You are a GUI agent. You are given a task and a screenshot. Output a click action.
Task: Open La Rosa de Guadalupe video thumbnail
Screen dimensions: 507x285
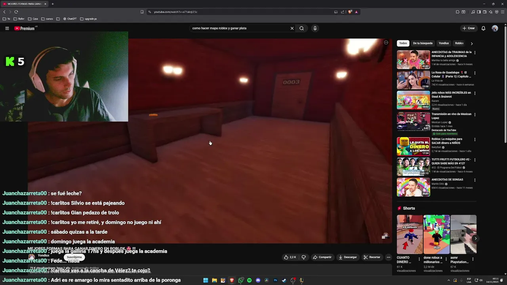413,80
